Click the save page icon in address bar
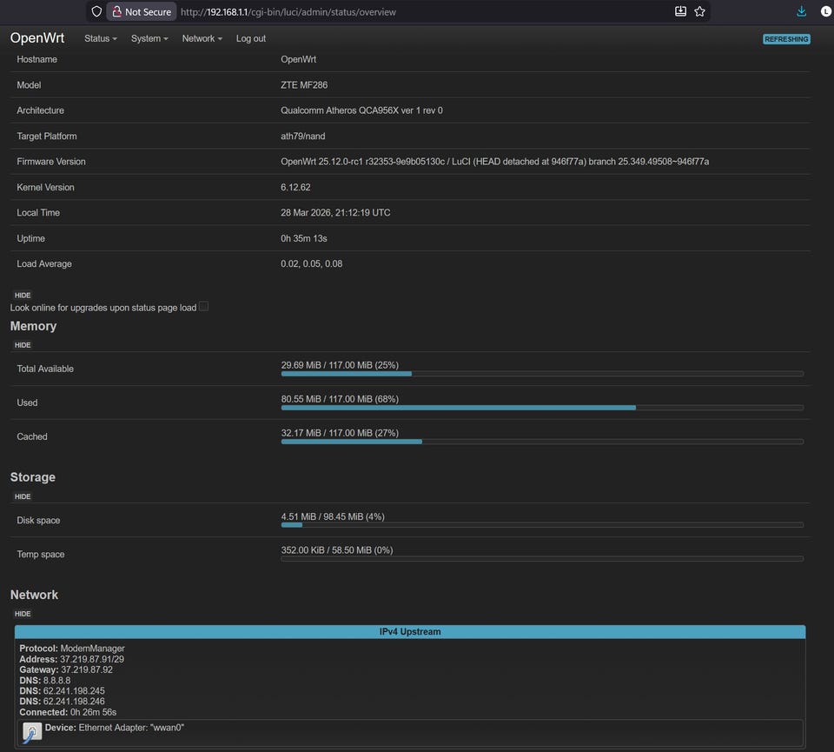This screenshot has width=834, height=752. point(680,11)
